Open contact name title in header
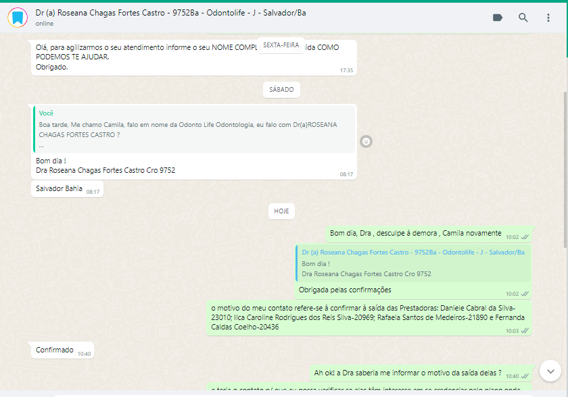Image resolution: width=568 pixels, height=397 pixels. coord(170,13)
